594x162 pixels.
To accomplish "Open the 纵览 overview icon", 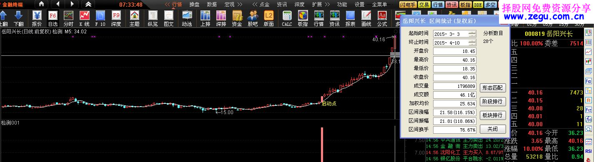I will point(153,18).
